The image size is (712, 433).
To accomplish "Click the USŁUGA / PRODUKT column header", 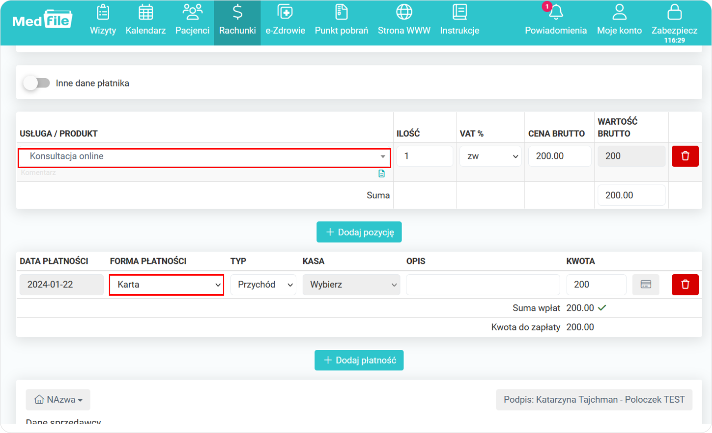I will tap(59, 133).
